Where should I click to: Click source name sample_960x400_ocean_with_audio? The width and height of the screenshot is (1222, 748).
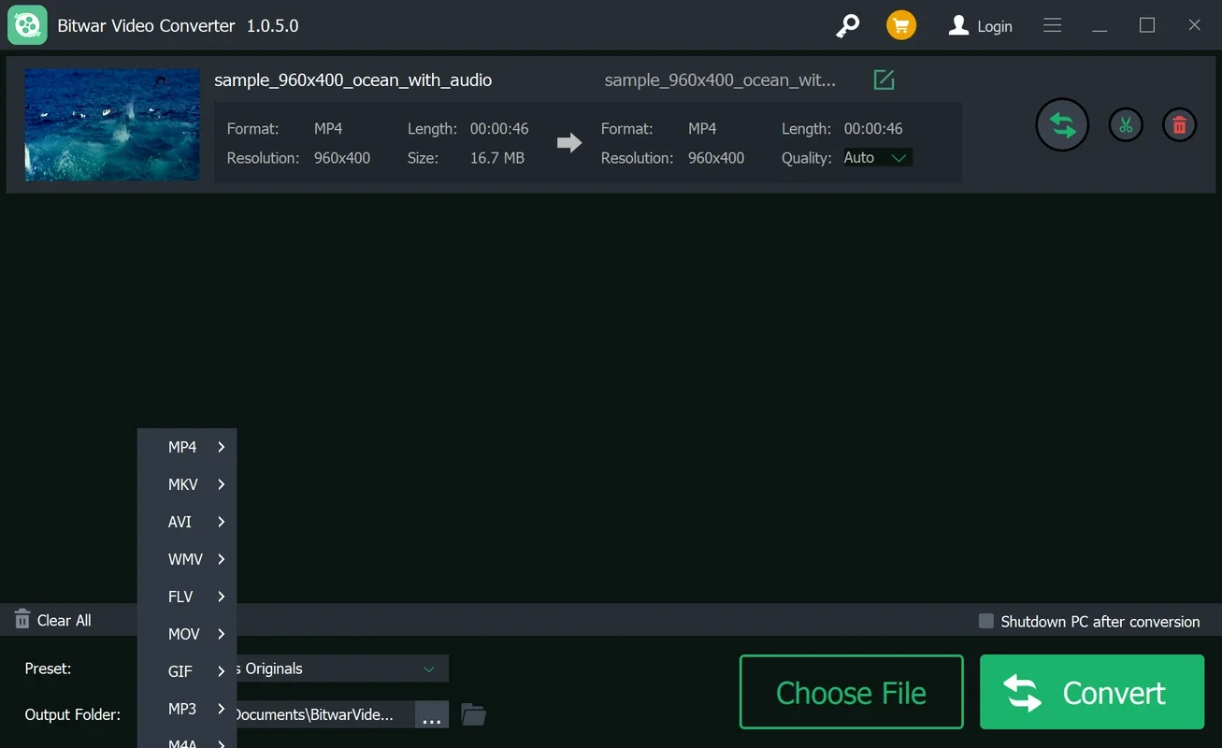[353, 80]
